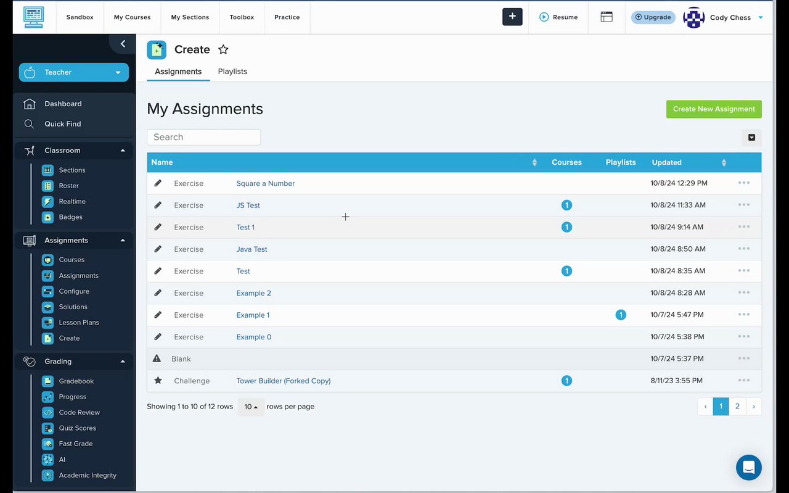Image resolution: width=789 pixels, height=493 pixels.
Task: Switch to the Playlists tab
Action: (232, 72)
